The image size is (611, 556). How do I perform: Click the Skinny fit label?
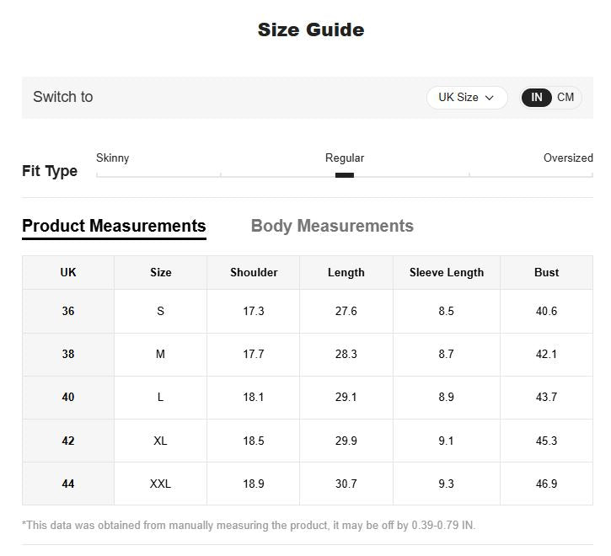pos(113,158)
